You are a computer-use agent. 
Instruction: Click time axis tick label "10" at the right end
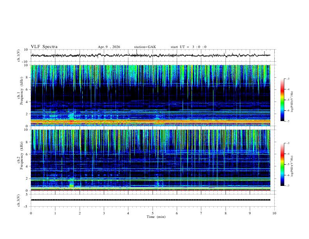pos(274,213)
